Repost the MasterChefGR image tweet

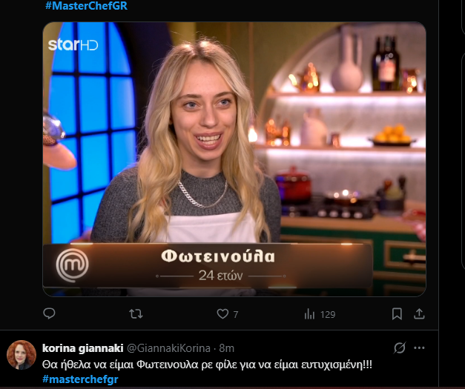[x=136, y=313]
